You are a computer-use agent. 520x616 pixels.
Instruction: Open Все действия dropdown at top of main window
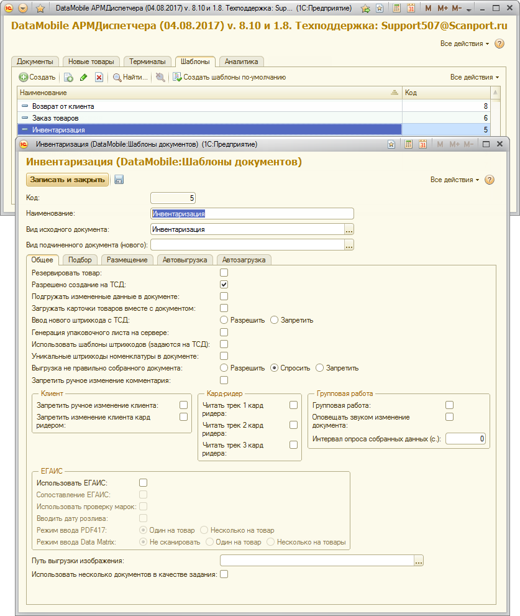(x=464, y=44)
